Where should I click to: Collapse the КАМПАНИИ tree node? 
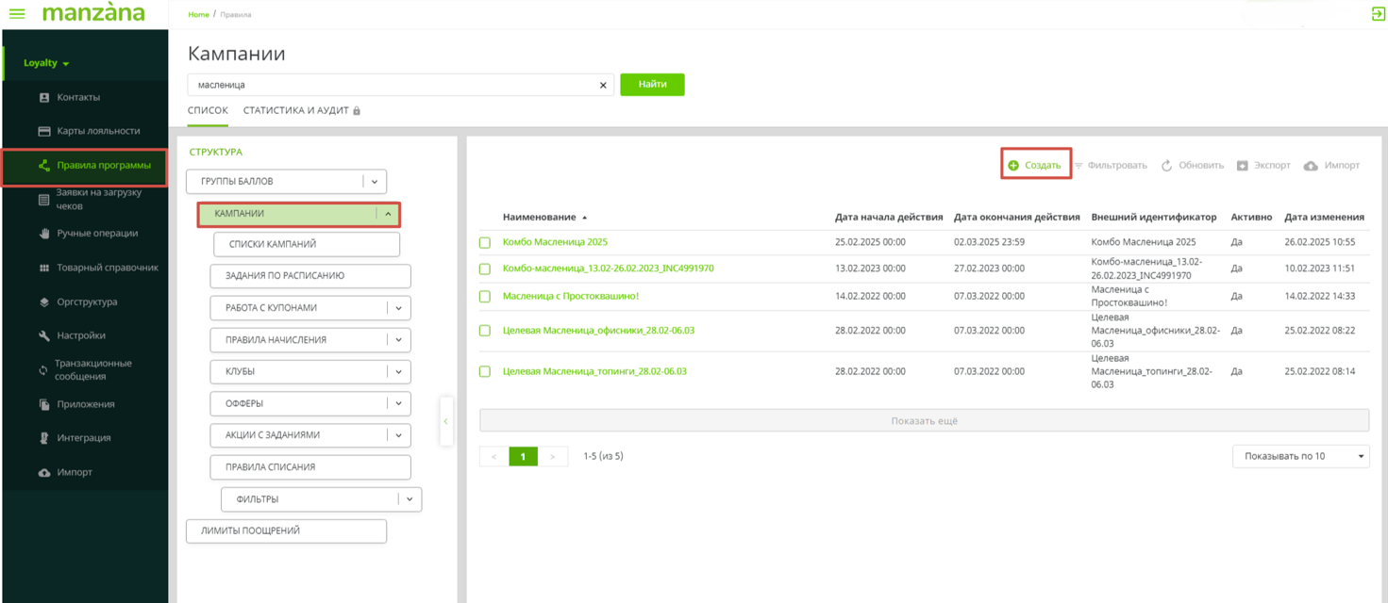388,214
